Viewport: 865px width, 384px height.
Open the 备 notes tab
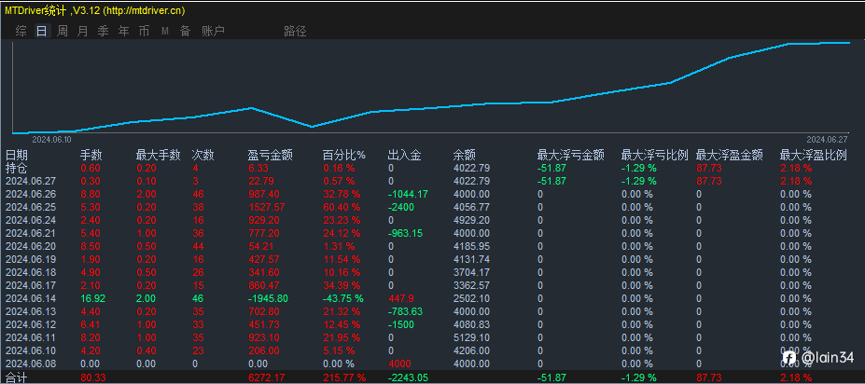click(x=185, y=32)
